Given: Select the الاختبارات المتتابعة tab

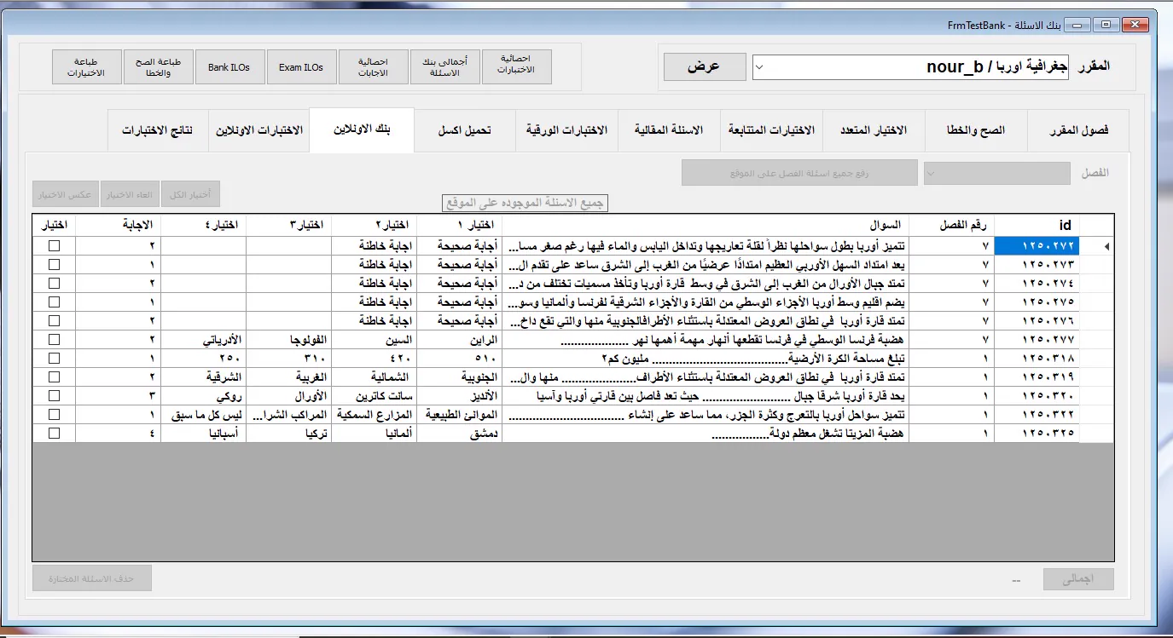Looking at the screenshot, I should 771,130.
